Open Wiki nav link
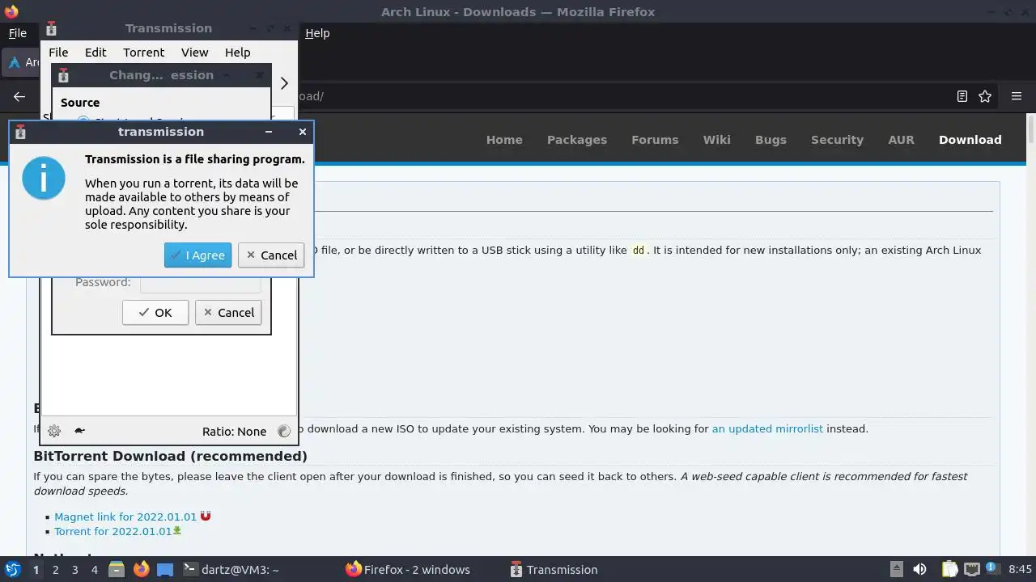The width and height of the screenshot is (1036, 582). tap(716, 140)
